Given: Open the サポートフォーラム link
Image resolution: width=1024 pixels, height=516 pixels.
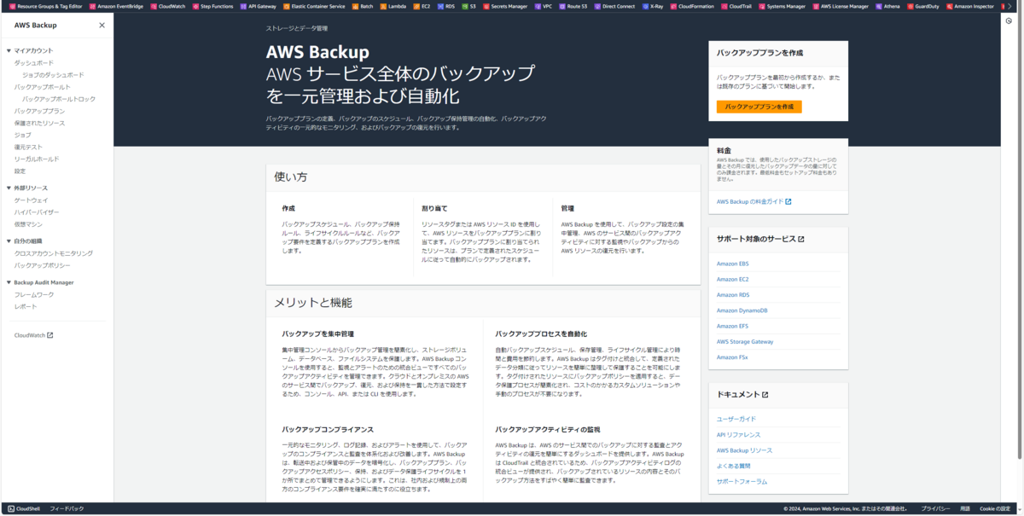Looking at the screenshot, I should pyautogui.click(x=742, y=481).
